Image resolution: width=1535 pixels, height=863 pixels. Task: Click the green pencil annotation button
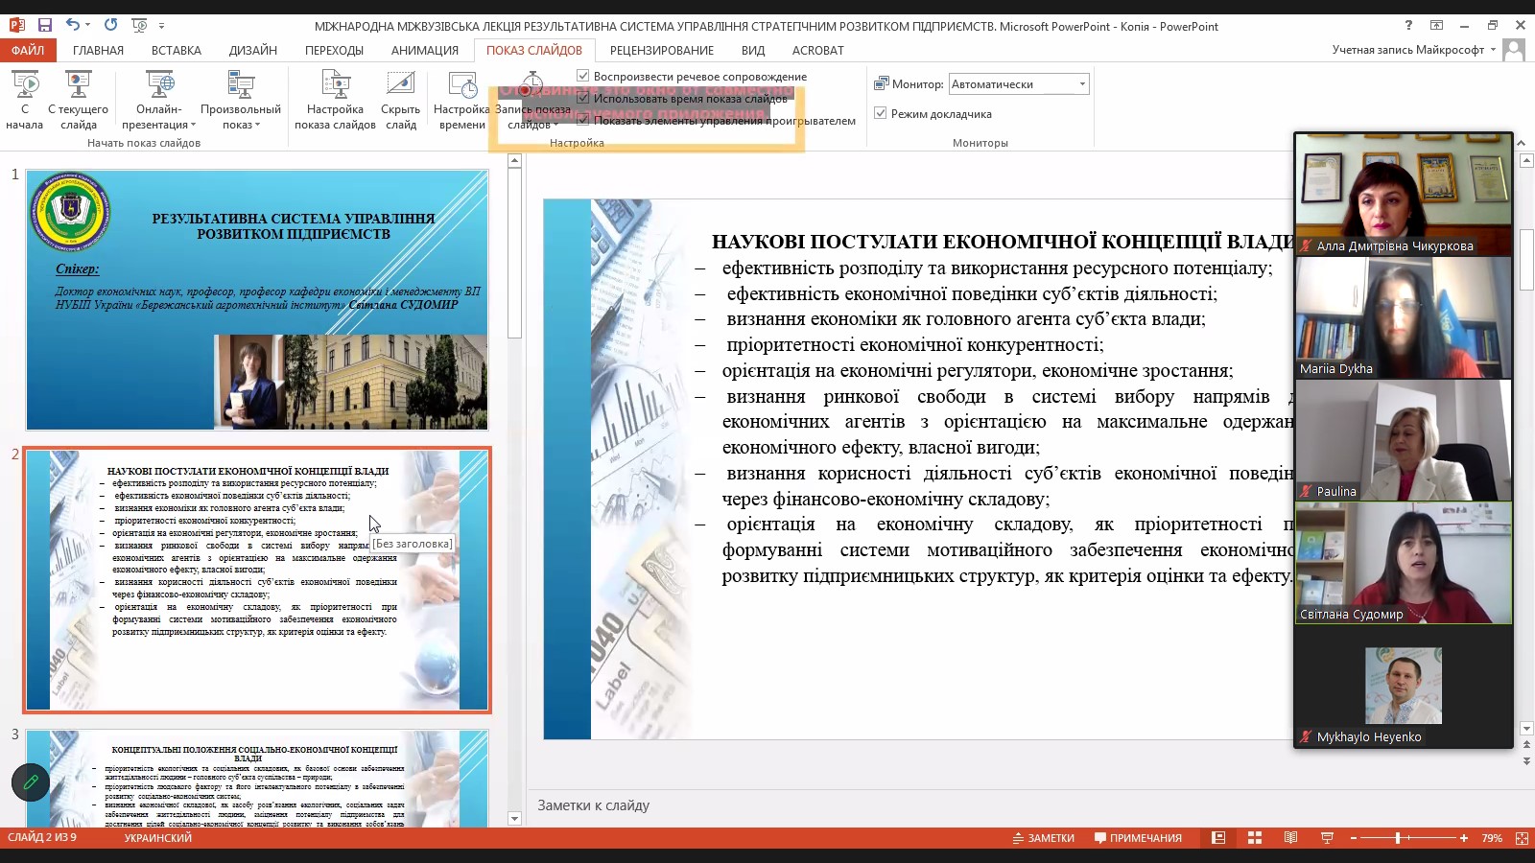pos(31,782)
